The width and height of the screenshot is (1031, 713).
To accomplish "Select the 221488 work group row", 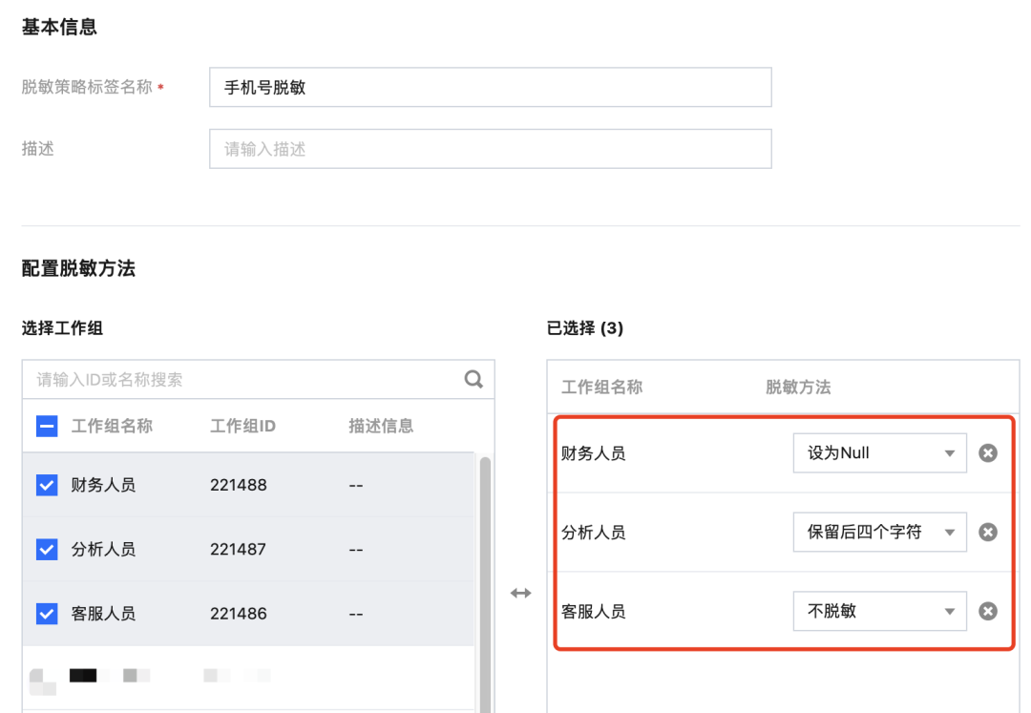I will 239,485.
